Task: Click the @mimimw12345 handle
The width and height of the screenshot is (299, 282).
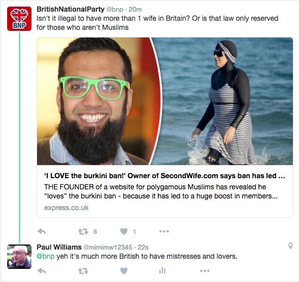Action: pyautogui.click(x=108, y=247)
